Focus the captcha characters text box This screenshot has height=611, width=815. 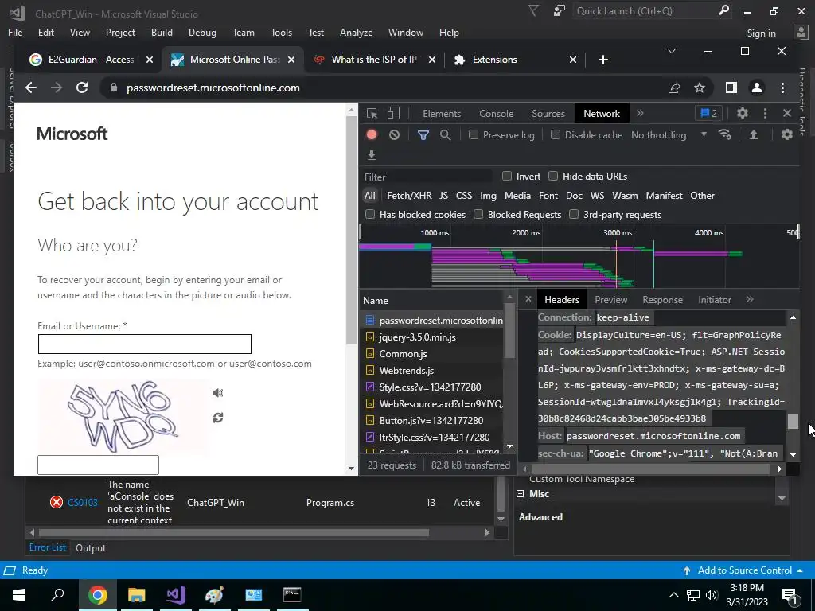pyautogui.click(x=98, y=465)
